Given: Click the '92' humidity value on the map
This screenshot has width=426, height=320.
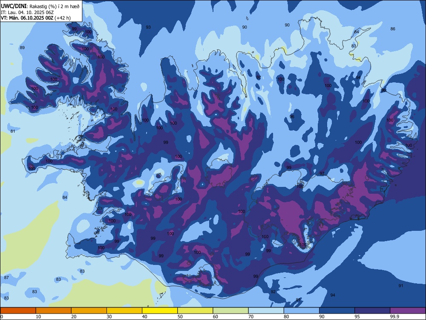Looking at the screenshot, I should (273, 292).
